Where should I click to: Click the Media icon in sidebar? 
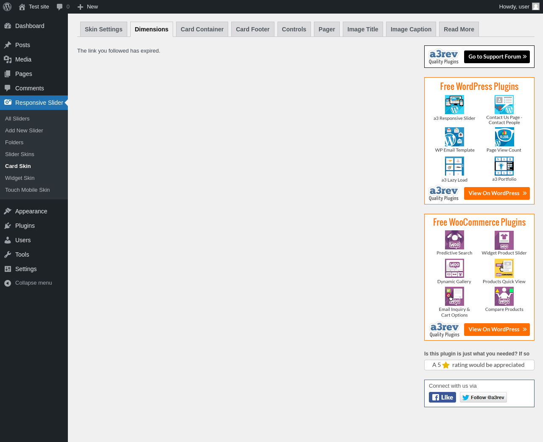(8, 59)
